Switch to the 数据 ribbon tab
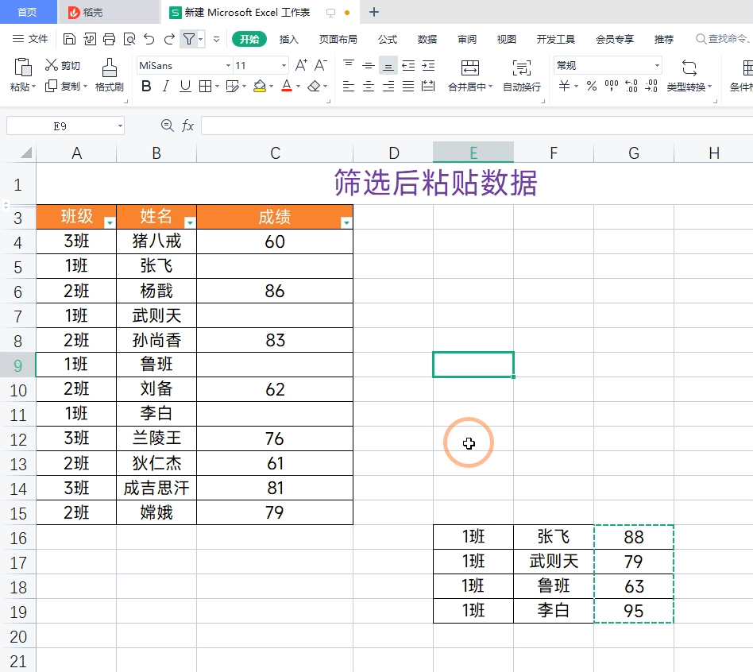Viewport: 753px width, 672px height. point(427,38)
